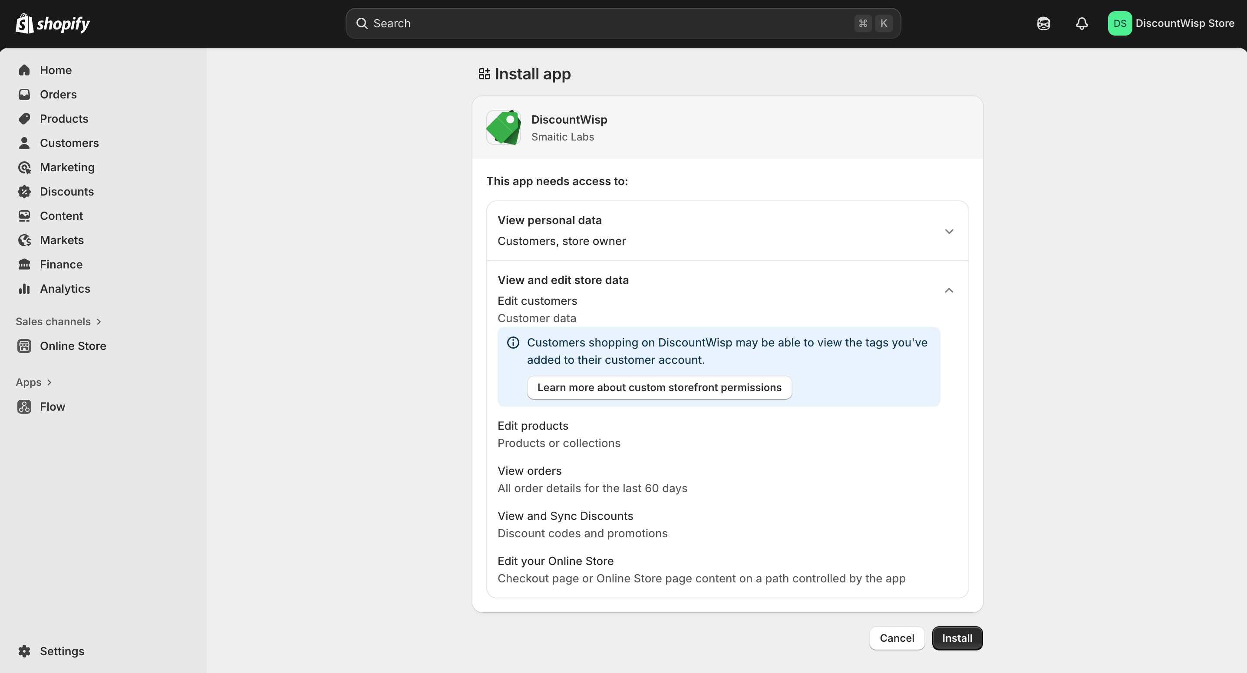Screen dimensions: 1247x673
Task: Click the Sidekick assistant icon
Action: tap(1043, 23)
